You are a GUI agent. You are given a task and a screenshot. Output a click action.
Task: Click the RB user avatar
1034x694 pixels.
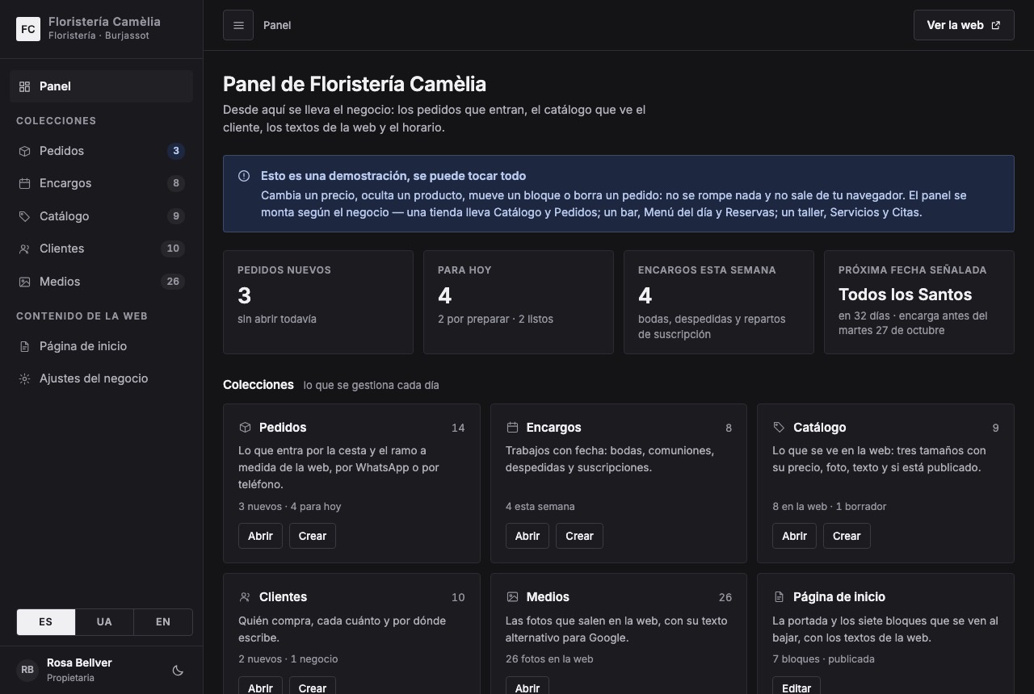point(27,670)
